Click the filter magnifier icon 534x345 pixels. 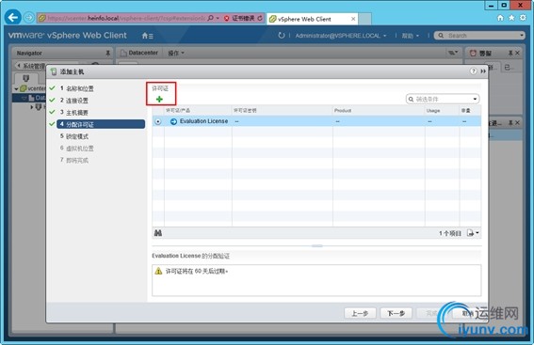click(x=411, y=99)
